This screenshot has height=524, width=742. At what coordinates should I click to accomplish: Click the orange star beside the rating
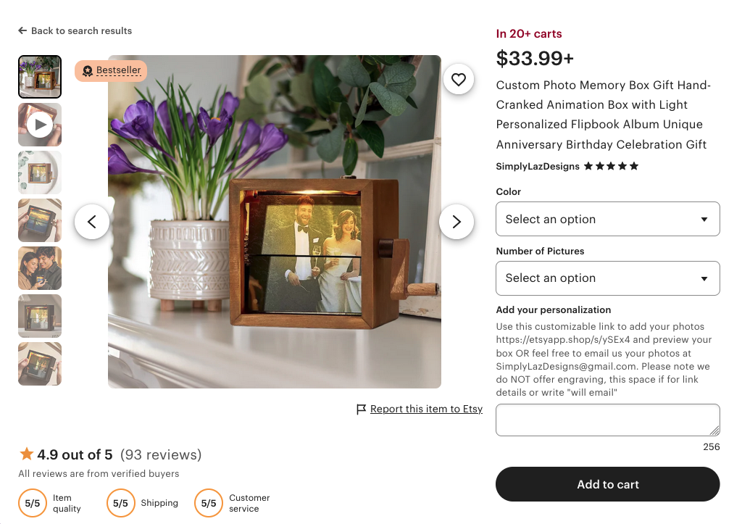27,454
